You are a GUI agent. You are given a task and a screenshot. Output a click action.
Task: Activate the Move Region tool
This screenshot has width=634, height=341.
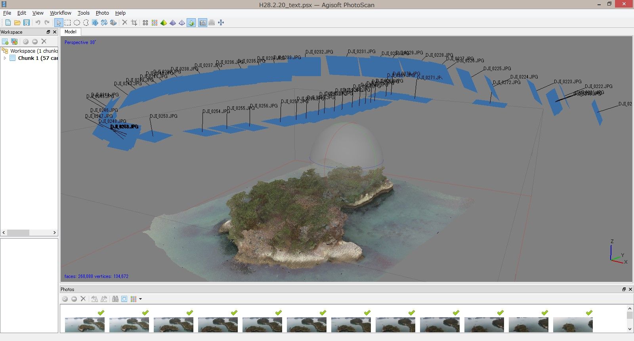[95, 23]
